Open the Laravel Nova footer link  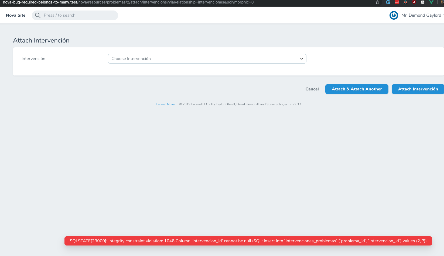point(165,104)
